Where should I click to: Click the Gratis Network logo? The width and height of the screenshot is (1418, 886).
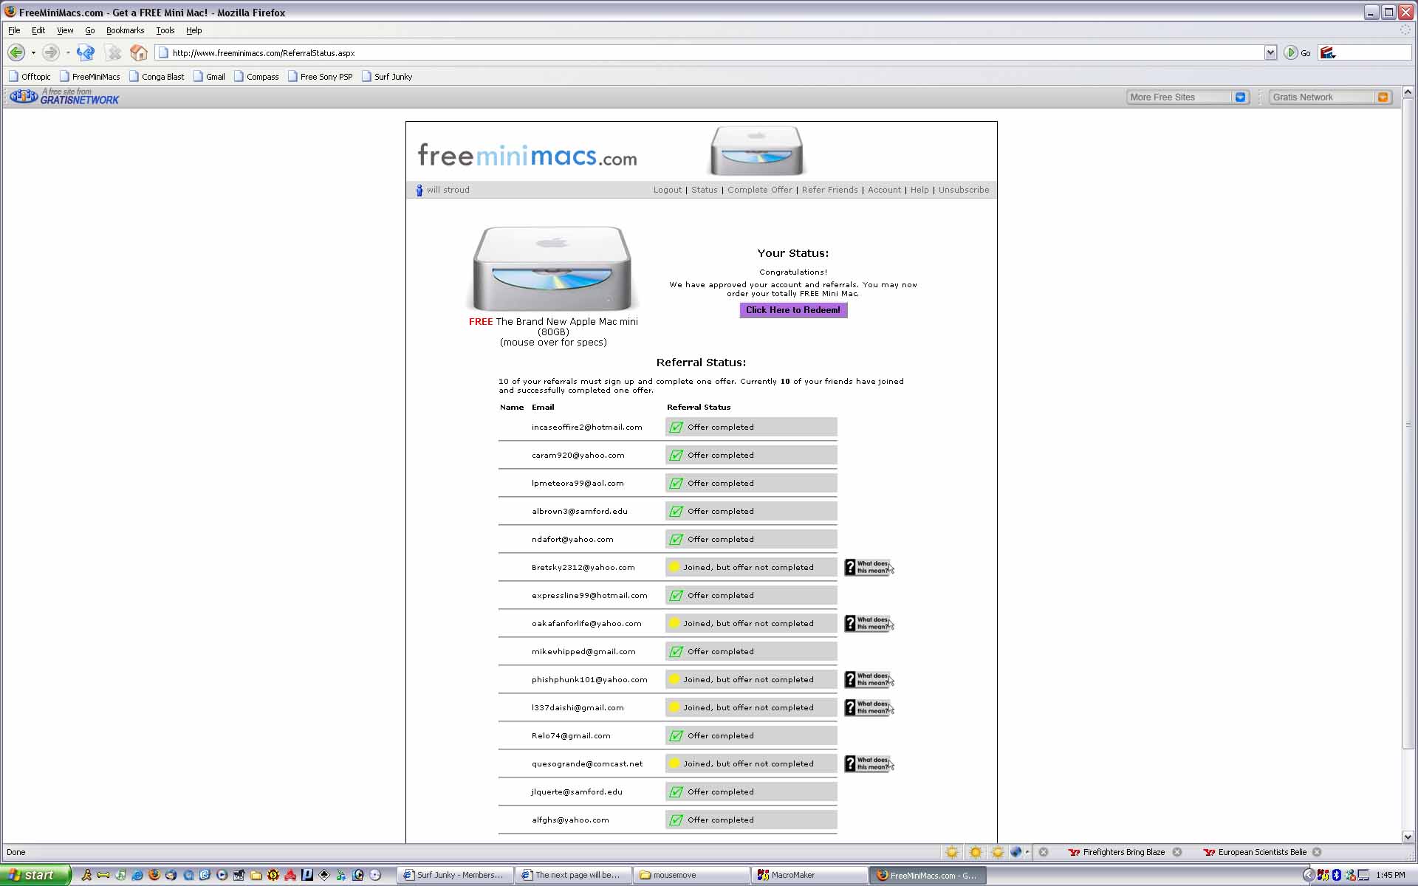coord(64,97)
